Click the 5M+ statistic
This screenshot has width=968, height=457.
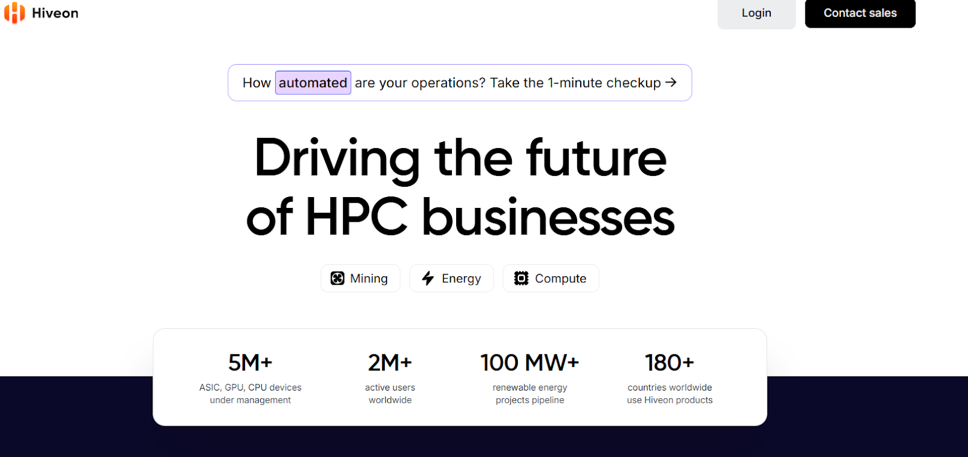pyautogui.click(x=250, y=363)
